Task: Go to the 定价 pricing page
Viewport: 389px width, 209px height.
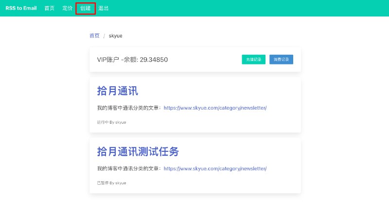Action: [x=67, y=8]
